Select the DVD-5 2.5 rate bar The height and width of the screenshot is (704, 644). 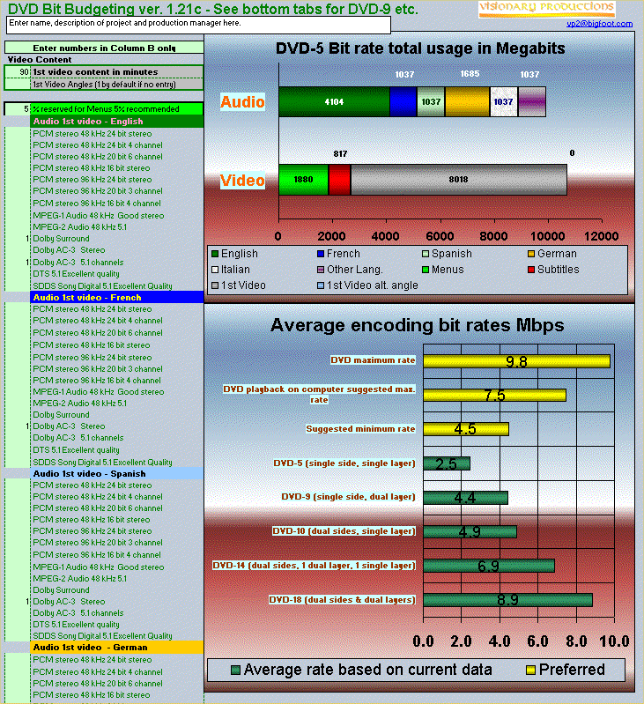(447, 463)
